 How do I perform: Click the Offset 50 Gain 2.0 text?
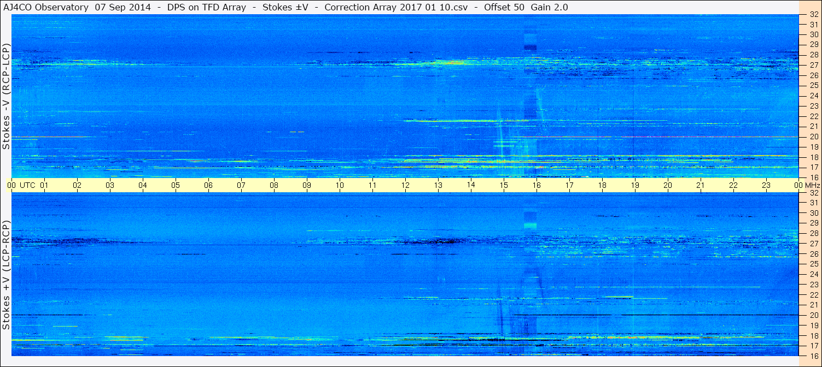tap(526, 7)
